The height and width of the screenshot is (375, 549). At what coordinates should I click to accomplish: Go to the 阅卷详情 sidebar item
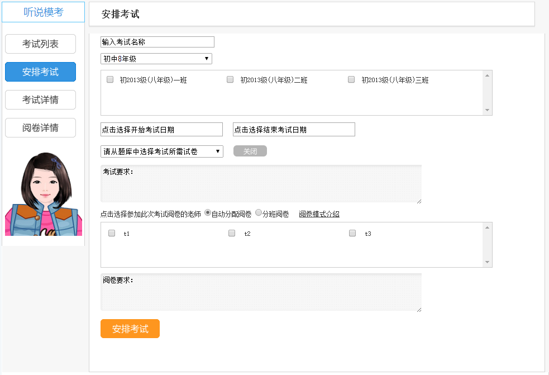(x=40, y=127)
